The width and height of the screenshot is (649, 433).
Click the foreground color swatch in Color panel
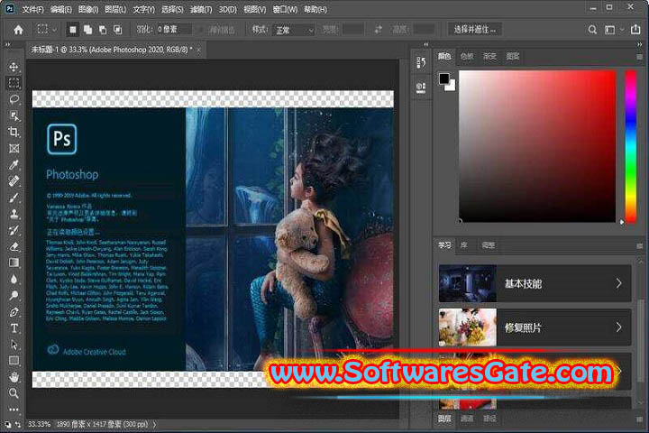(444, 78)
